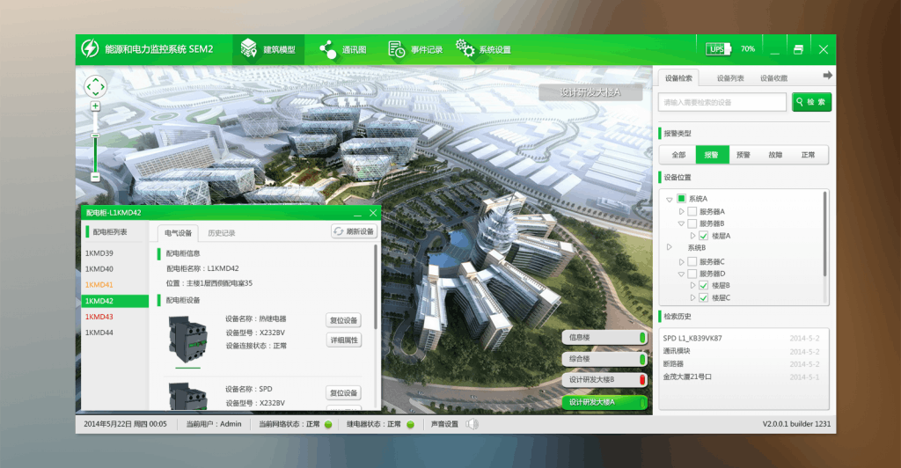Collapse the 系统A tree node
This screenshot has width=901, height=468.
point(670,199)
